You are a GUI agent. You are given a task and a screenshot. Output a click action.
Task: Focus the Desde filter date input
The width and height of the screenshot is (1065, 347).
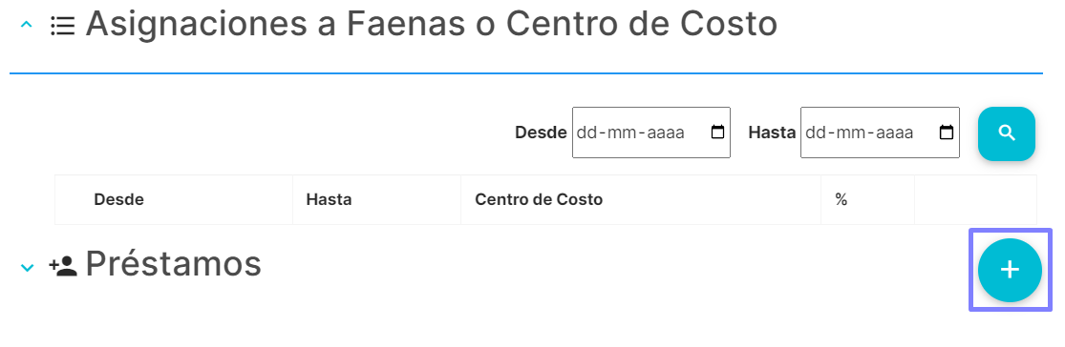[x=651, y=133]
